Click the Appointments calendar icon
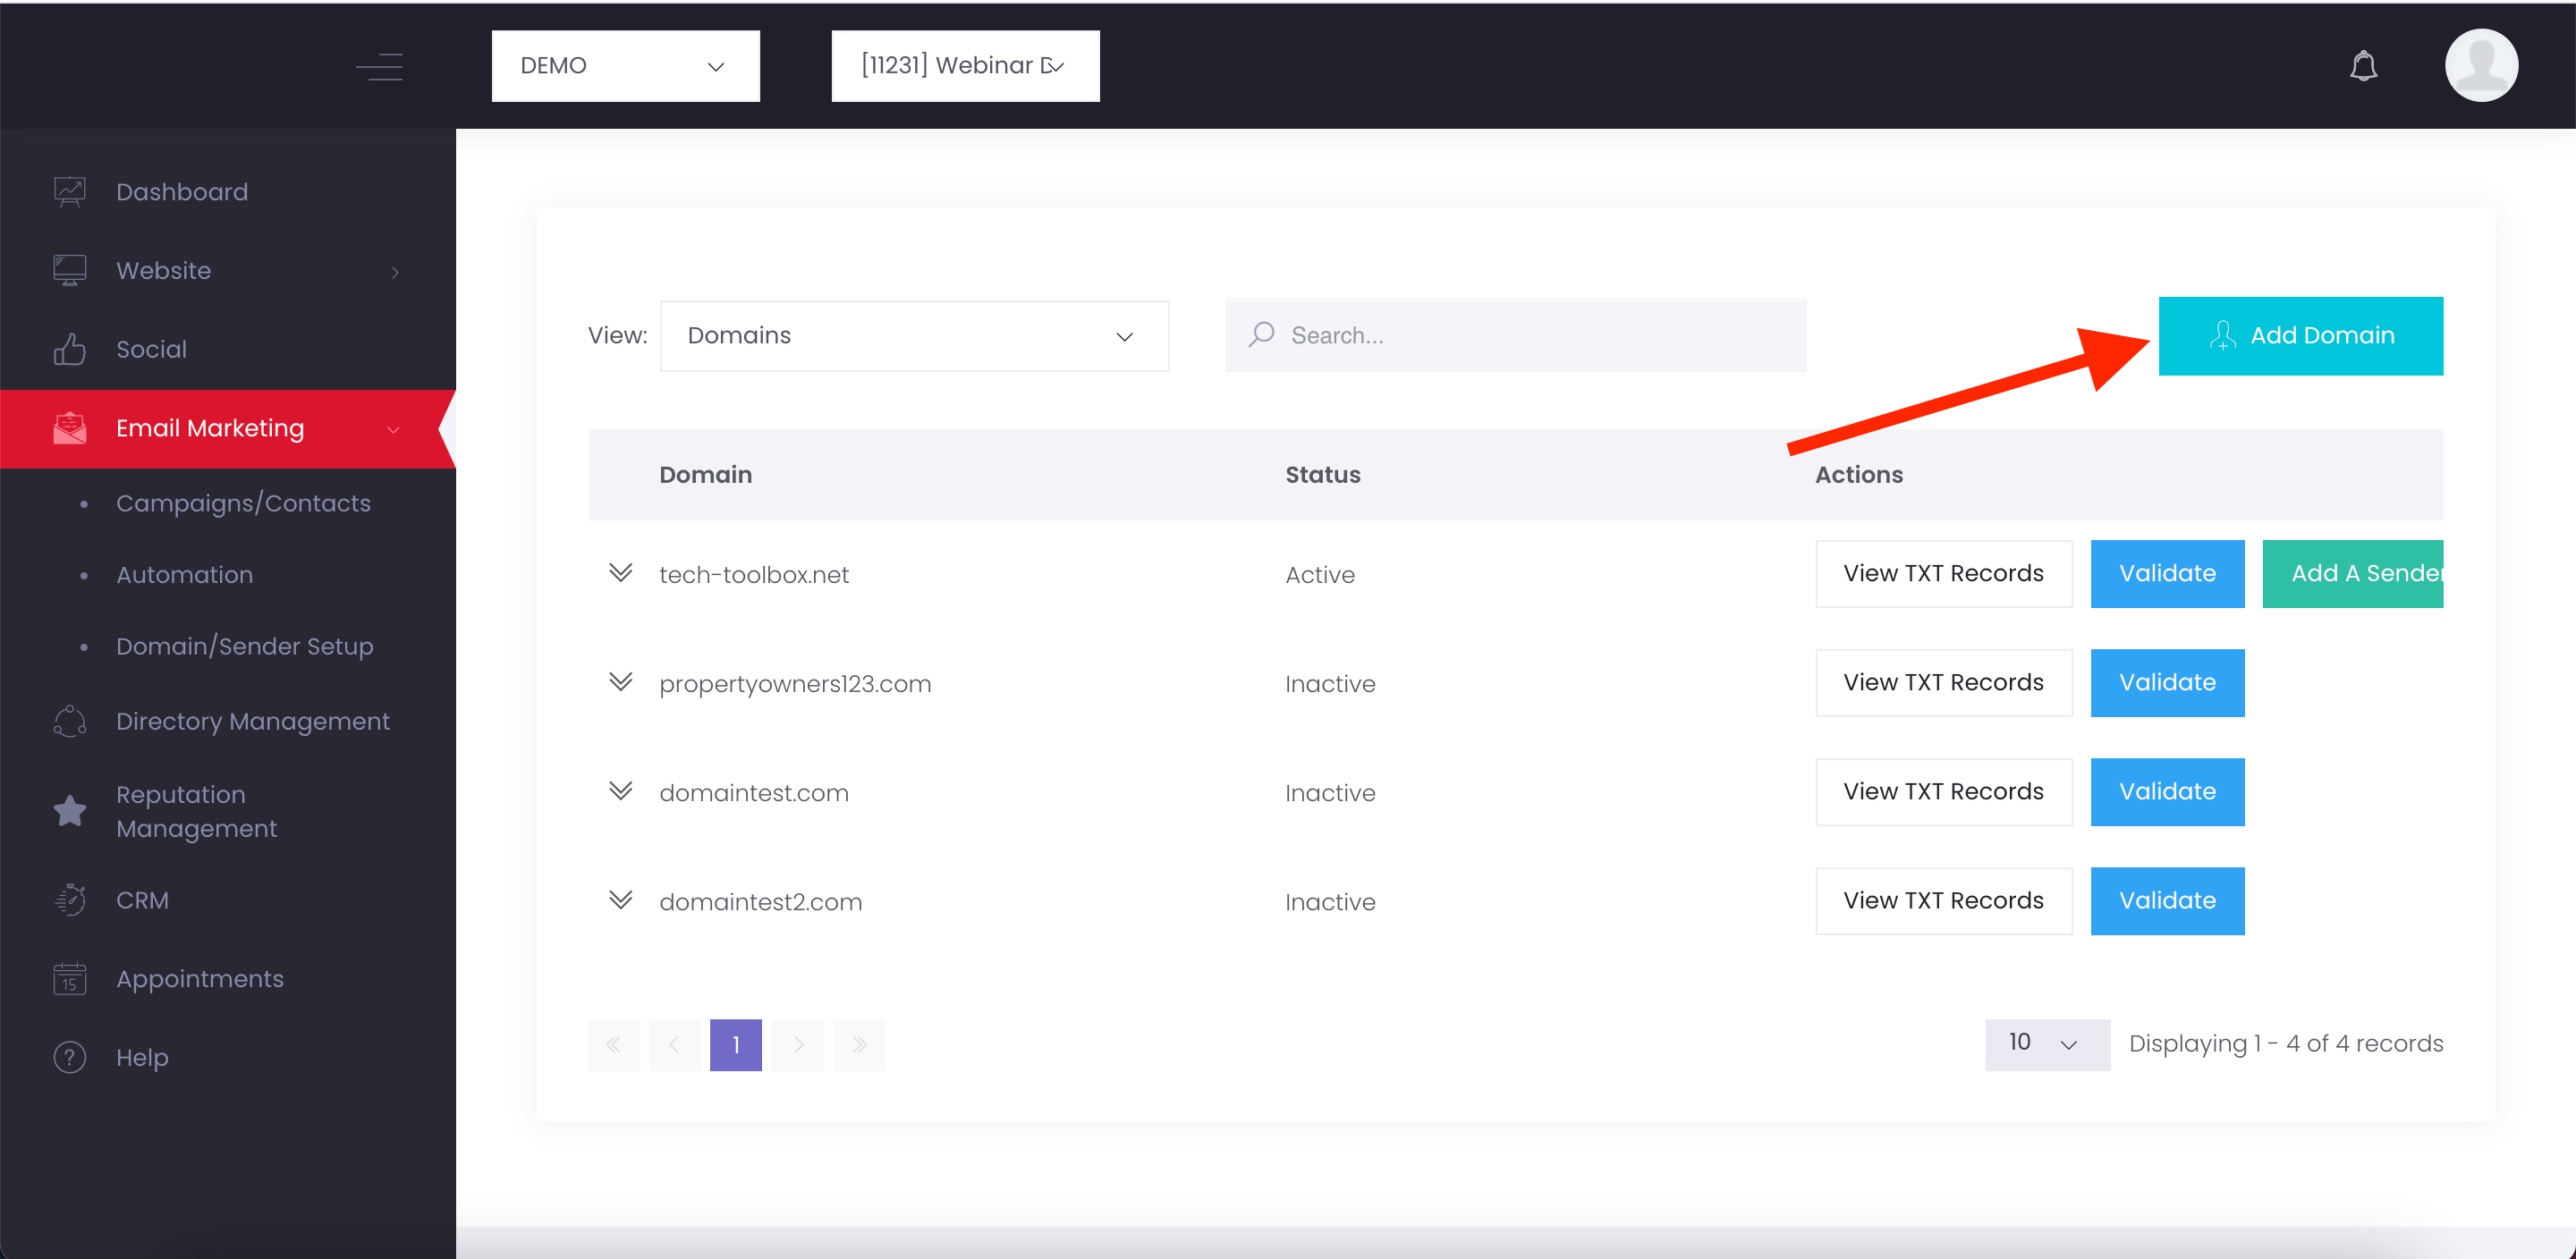Viewport: 2576px width, 1259px height. click(x=69, y=979)
